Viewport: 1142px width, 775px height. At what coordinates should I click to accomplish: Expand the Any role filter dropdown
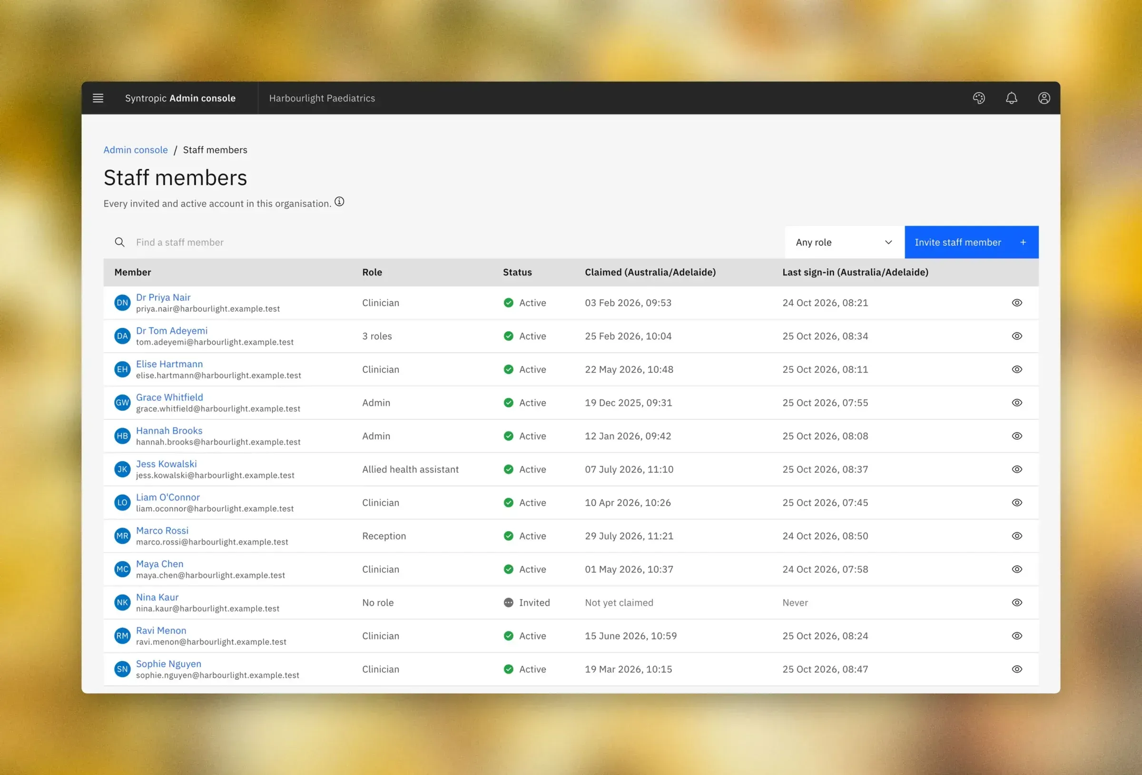coord(844,242)
